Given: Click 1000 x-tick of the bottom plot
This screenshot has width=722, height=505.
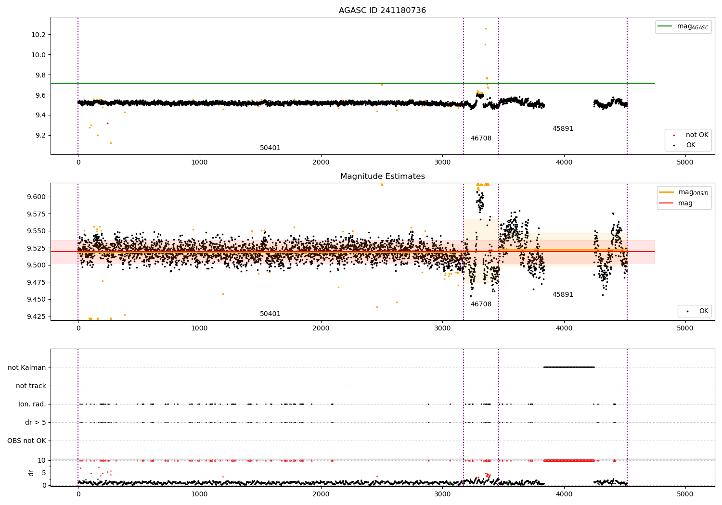Looking at the screenshot, I should click(x=199, y=494).
